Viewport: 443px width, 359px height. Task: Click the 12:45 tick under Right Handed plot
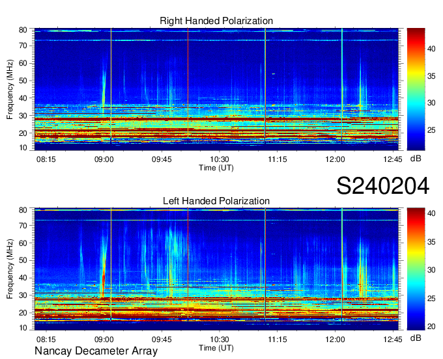[x=393, y=159]
